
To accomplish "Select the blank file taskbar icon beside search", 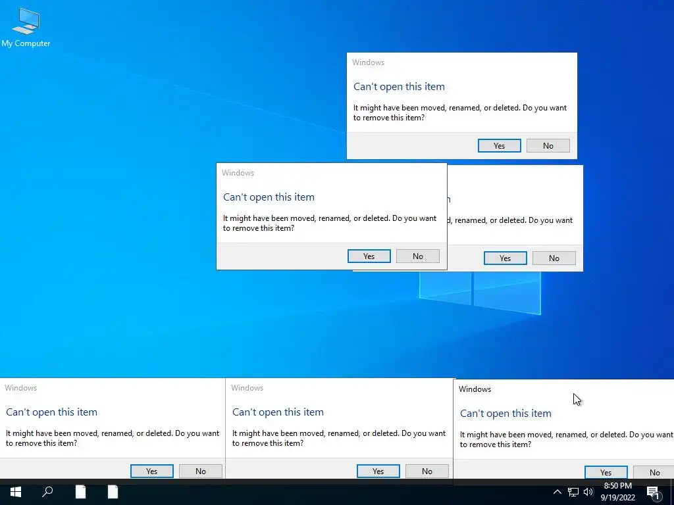I will [x=80, y=492].
